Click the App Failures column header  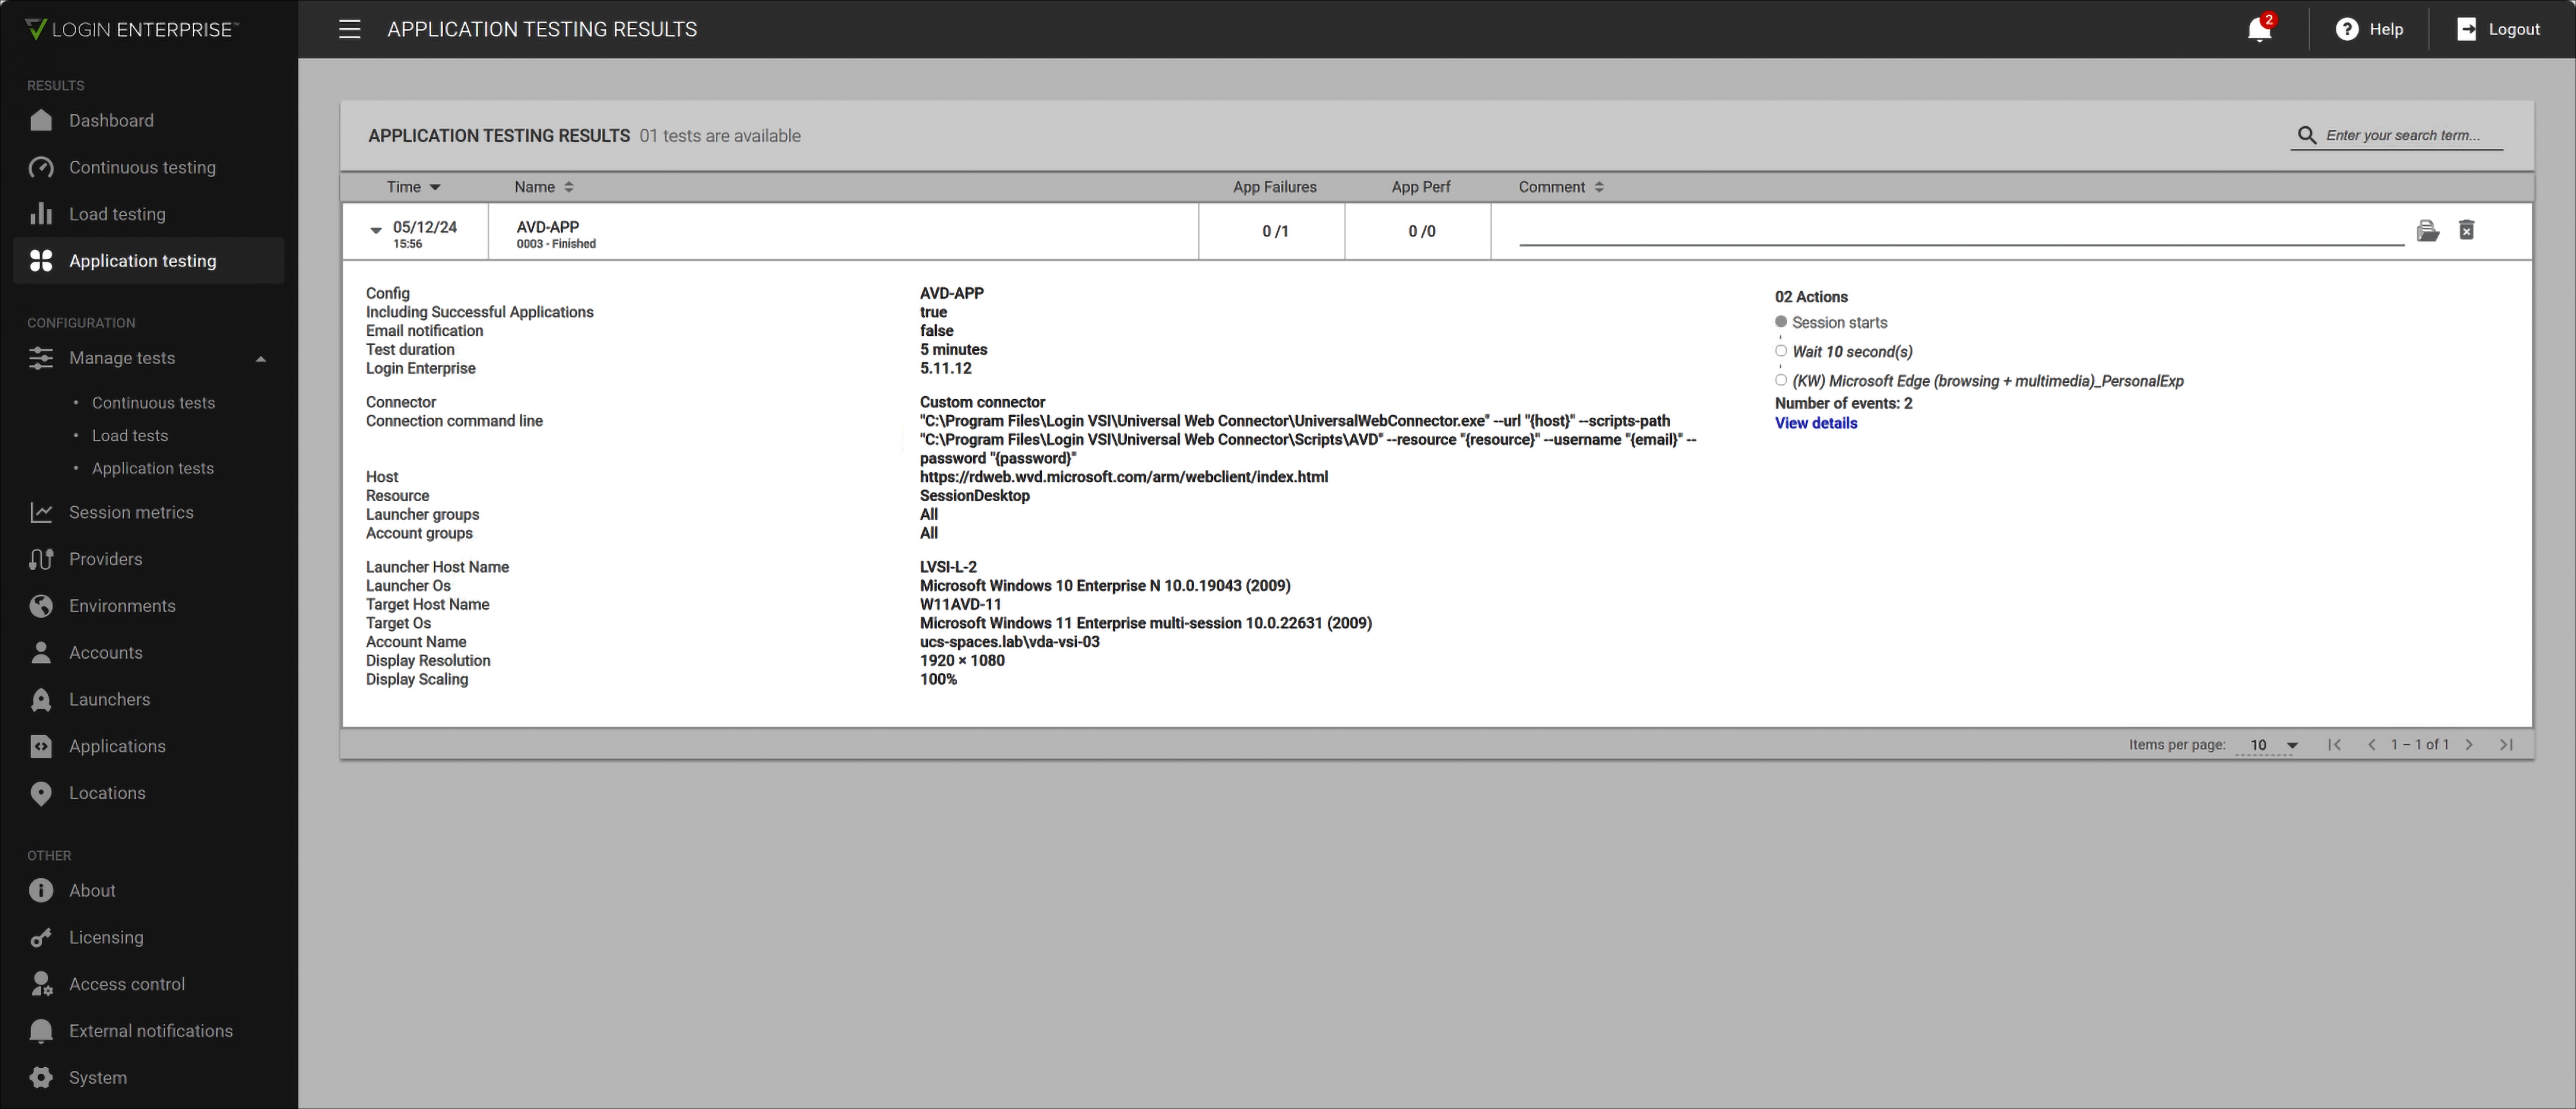tap(1274, 187)
